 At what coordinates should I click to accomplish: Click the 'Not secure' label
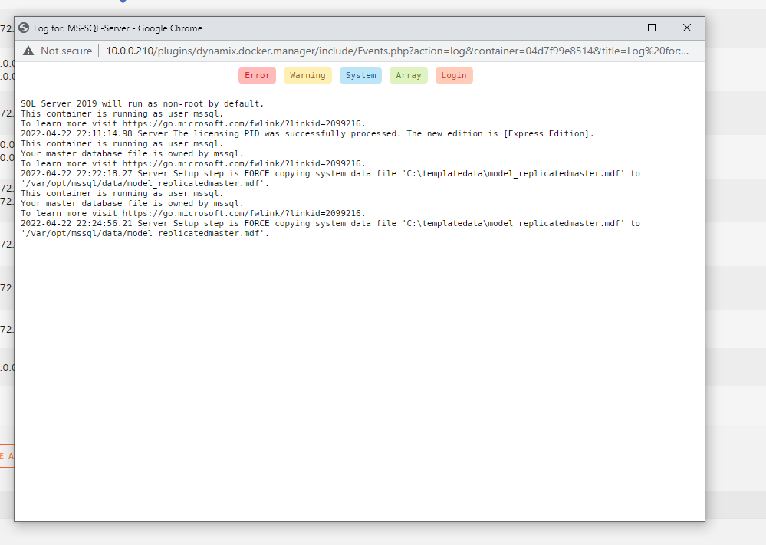coord(67,51)
